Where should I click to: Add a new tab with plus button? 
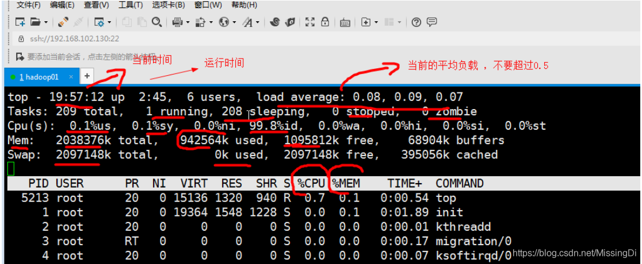click(x=87, y=76)
